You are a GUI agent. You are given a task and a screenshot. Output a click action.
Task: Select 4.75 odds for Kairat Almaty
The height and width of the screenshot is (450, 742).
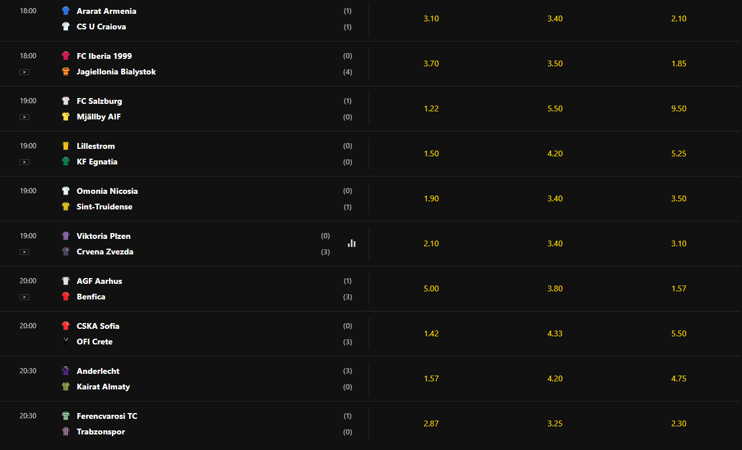679,378
